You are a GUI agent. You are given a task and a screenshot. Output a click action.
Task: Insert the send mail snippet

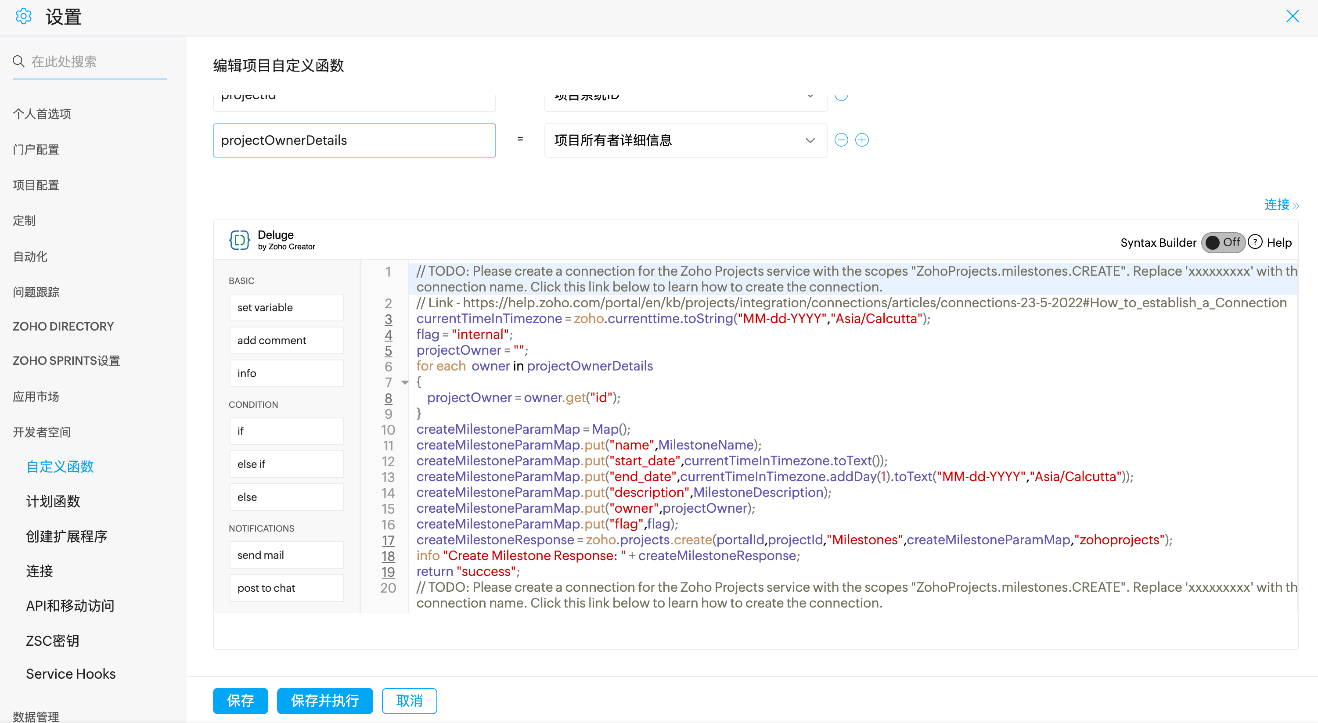(286, 555)
